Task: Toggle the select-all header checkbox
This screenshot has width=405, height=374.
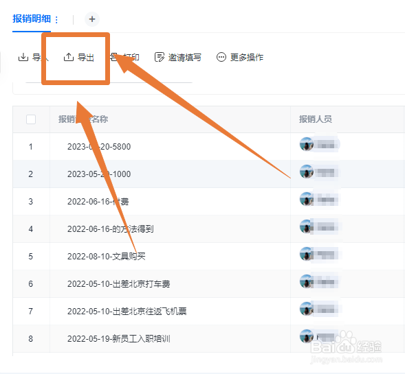Action: tap(31, 119)
